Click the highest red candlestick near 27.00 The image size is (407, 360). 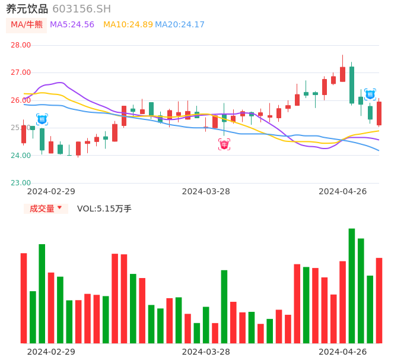(343, 74)
